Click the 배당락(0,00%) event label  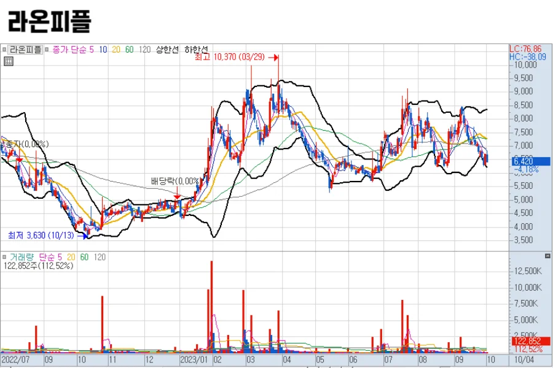click(175, 181)
